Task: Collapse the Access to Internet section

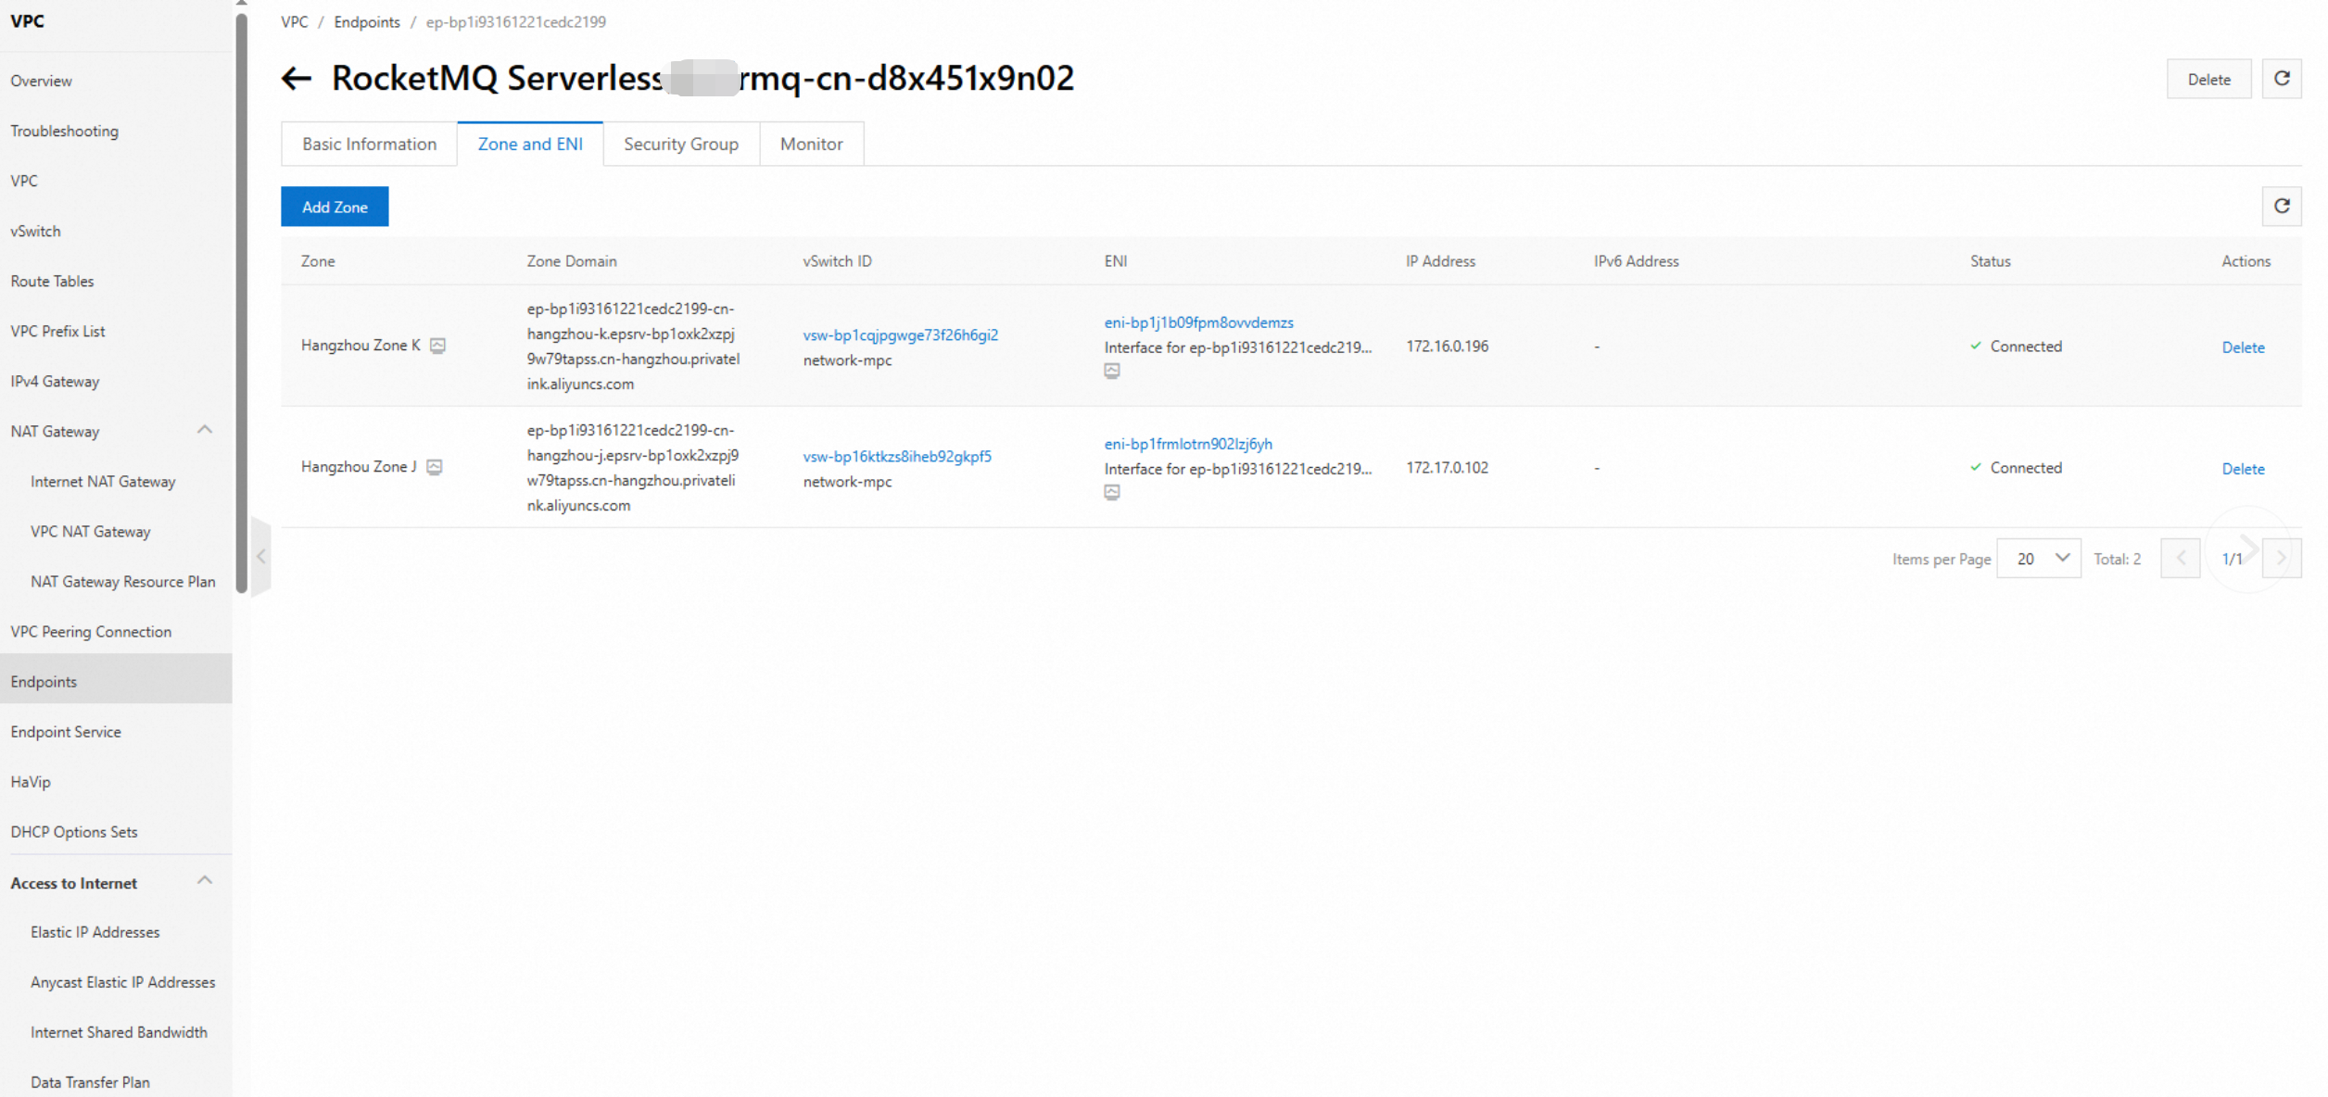Action: coord(205,881)
